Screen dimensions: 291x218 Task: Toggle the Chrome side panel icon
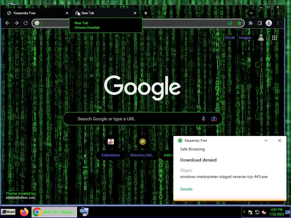(x=260, y=23)
